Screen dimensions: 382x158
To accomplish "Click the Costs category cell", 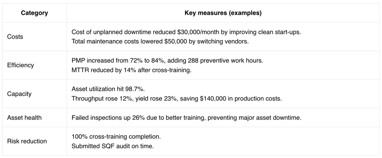I will [x=15, y=37].
